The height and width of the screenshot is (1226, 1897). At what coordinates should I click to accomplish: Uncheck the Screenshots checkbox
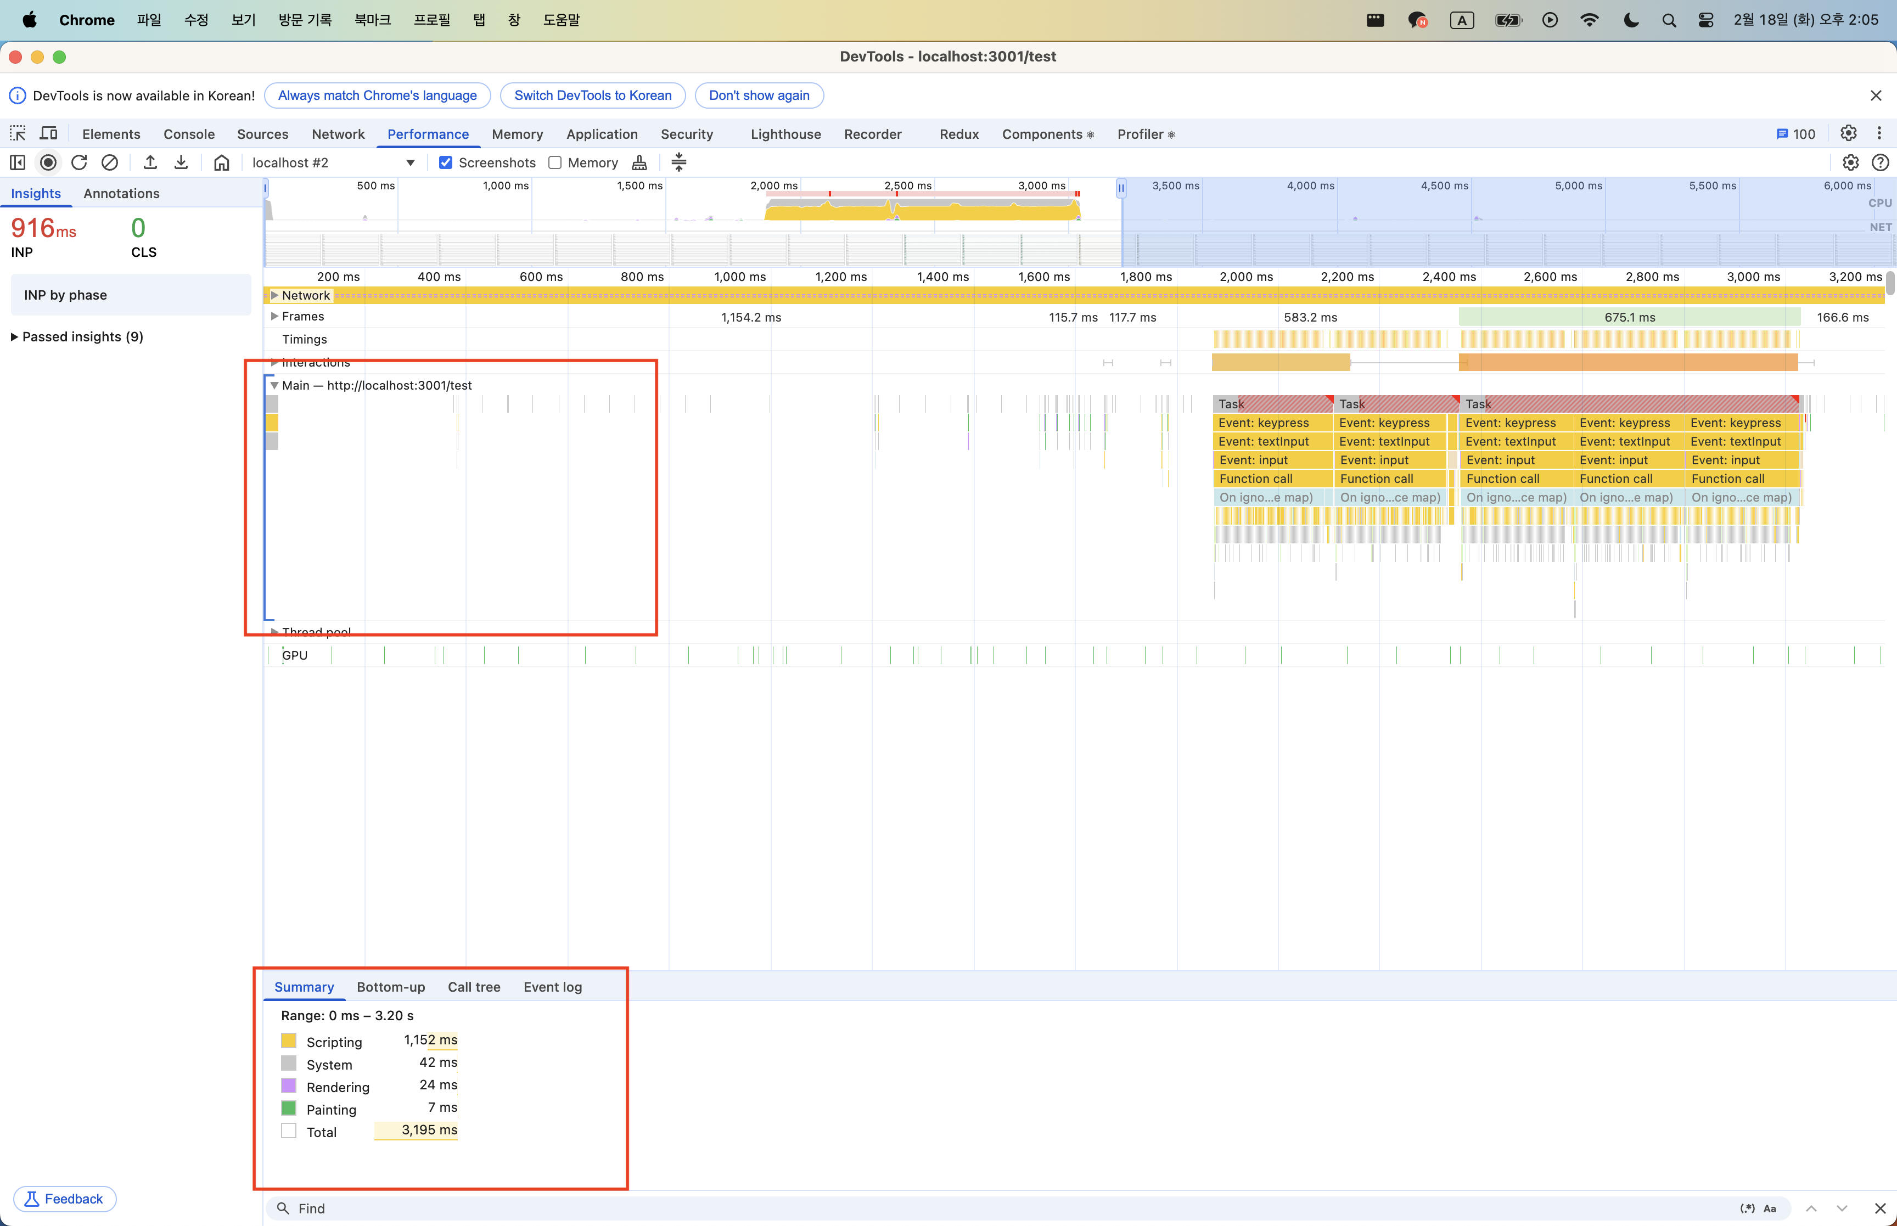(446, 162)
